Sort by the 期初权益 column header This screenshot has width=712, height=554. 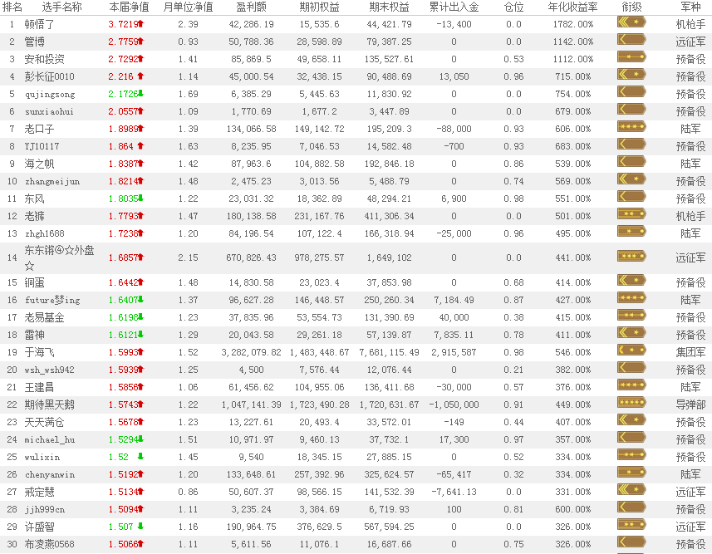(319, 7)
